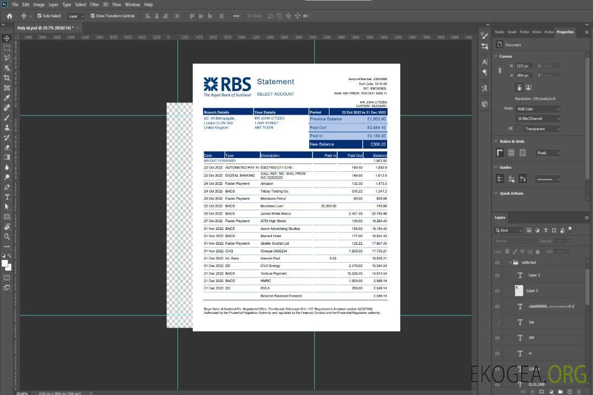Viewport: 593px width, 395px height.
Task: Hide Layer 3 using its eye icon
Action: (497, 291)
